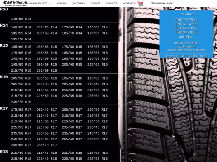Choose tire size 195/70 R14
217x162 pixels.
pyautogui.click(x=21, y=39)
